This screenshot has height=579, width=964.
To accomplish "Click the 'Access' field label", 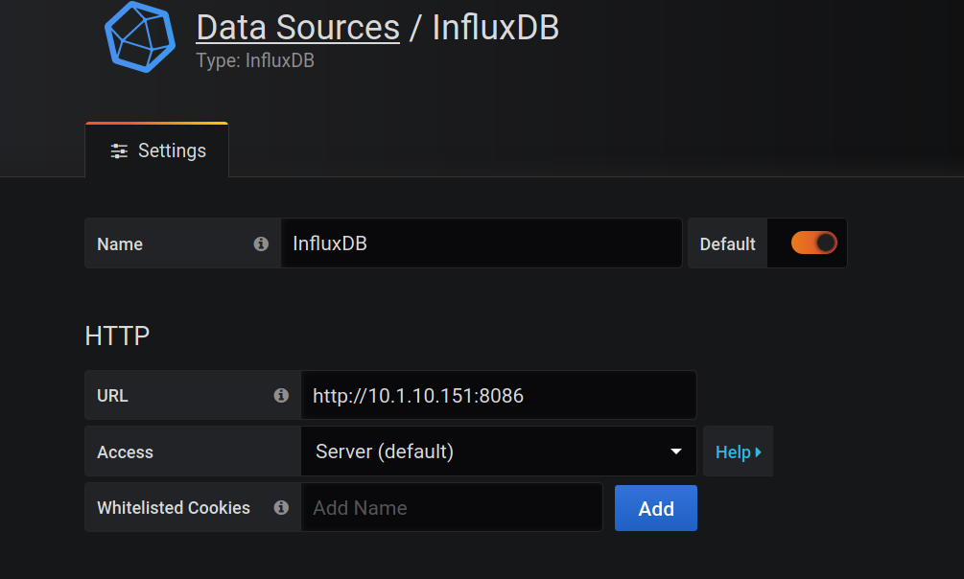I will (125, 452).
